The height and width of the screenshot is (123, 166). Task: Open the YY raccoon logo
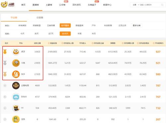[x=16, y=108]
